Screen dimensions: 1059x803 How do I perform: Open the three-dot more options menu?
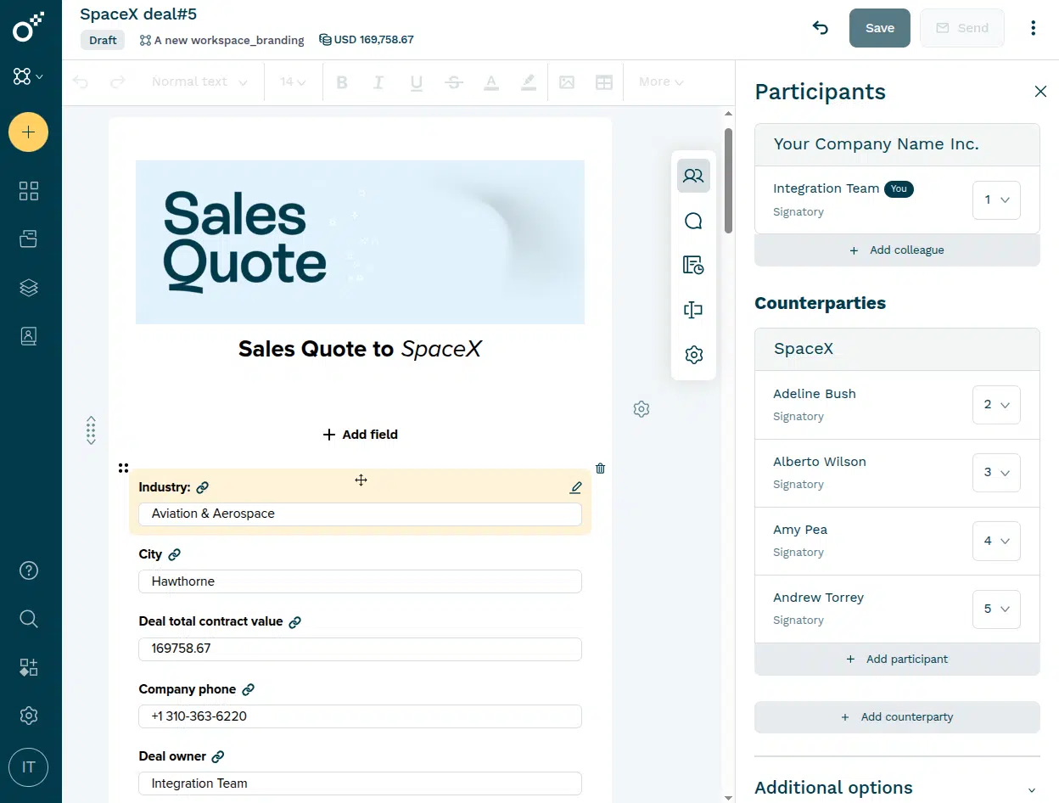(1033, 28)
